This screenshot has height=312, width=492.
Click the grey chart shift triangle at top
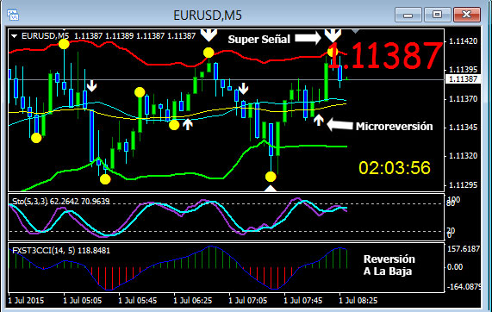pos(355,31)
